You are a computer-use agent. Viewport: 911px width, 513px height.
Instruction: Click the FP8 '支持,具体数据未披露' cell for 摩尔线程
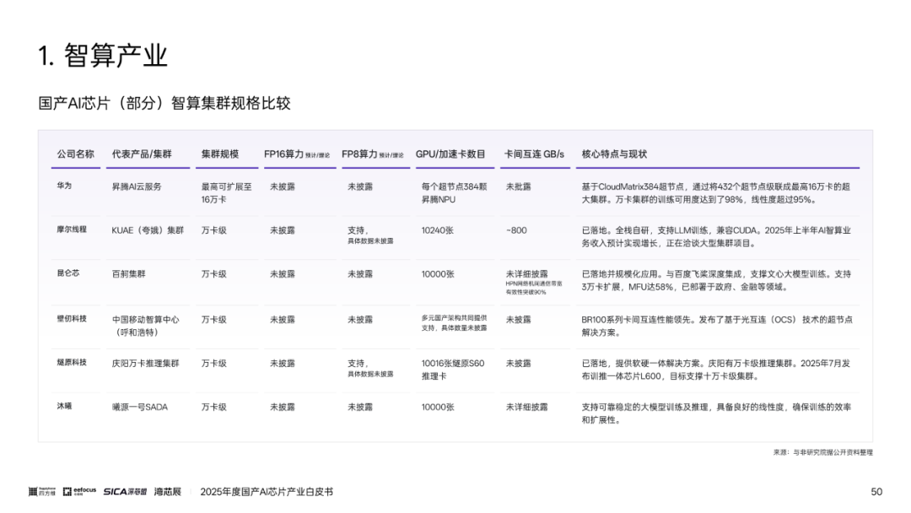(x=370, y=235)
